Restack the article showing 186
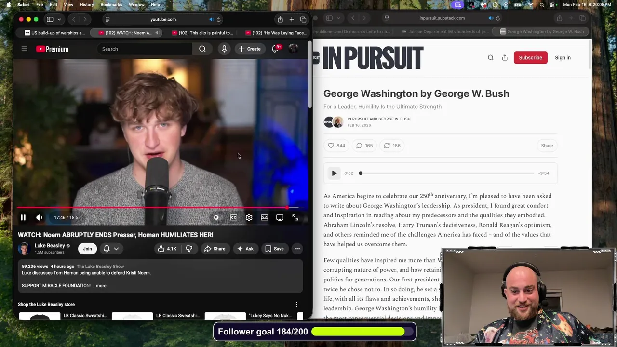 (x=392, y=146)
